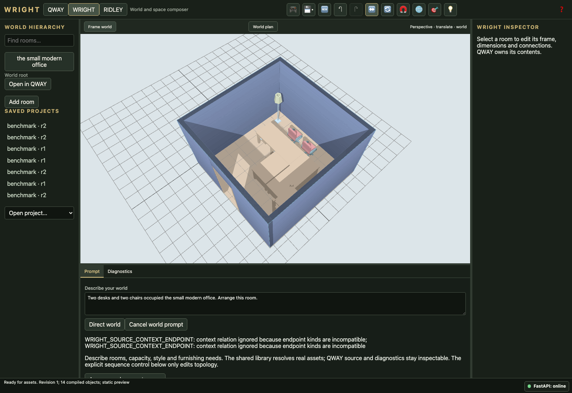
Task: Redo the last undone change
Action: pyautogui.click(x=356, y=10)
